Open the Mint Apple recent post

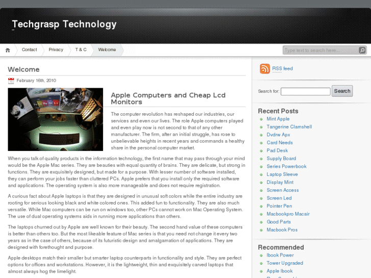click(x=278, y=119)
